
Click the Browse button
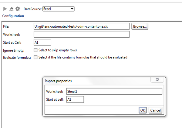[140, 26]
